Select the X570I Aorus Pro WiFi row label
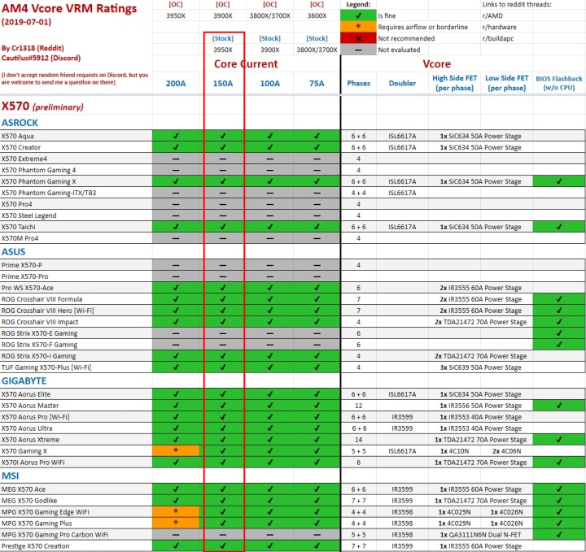586x552 pixels. pos(33,463)
